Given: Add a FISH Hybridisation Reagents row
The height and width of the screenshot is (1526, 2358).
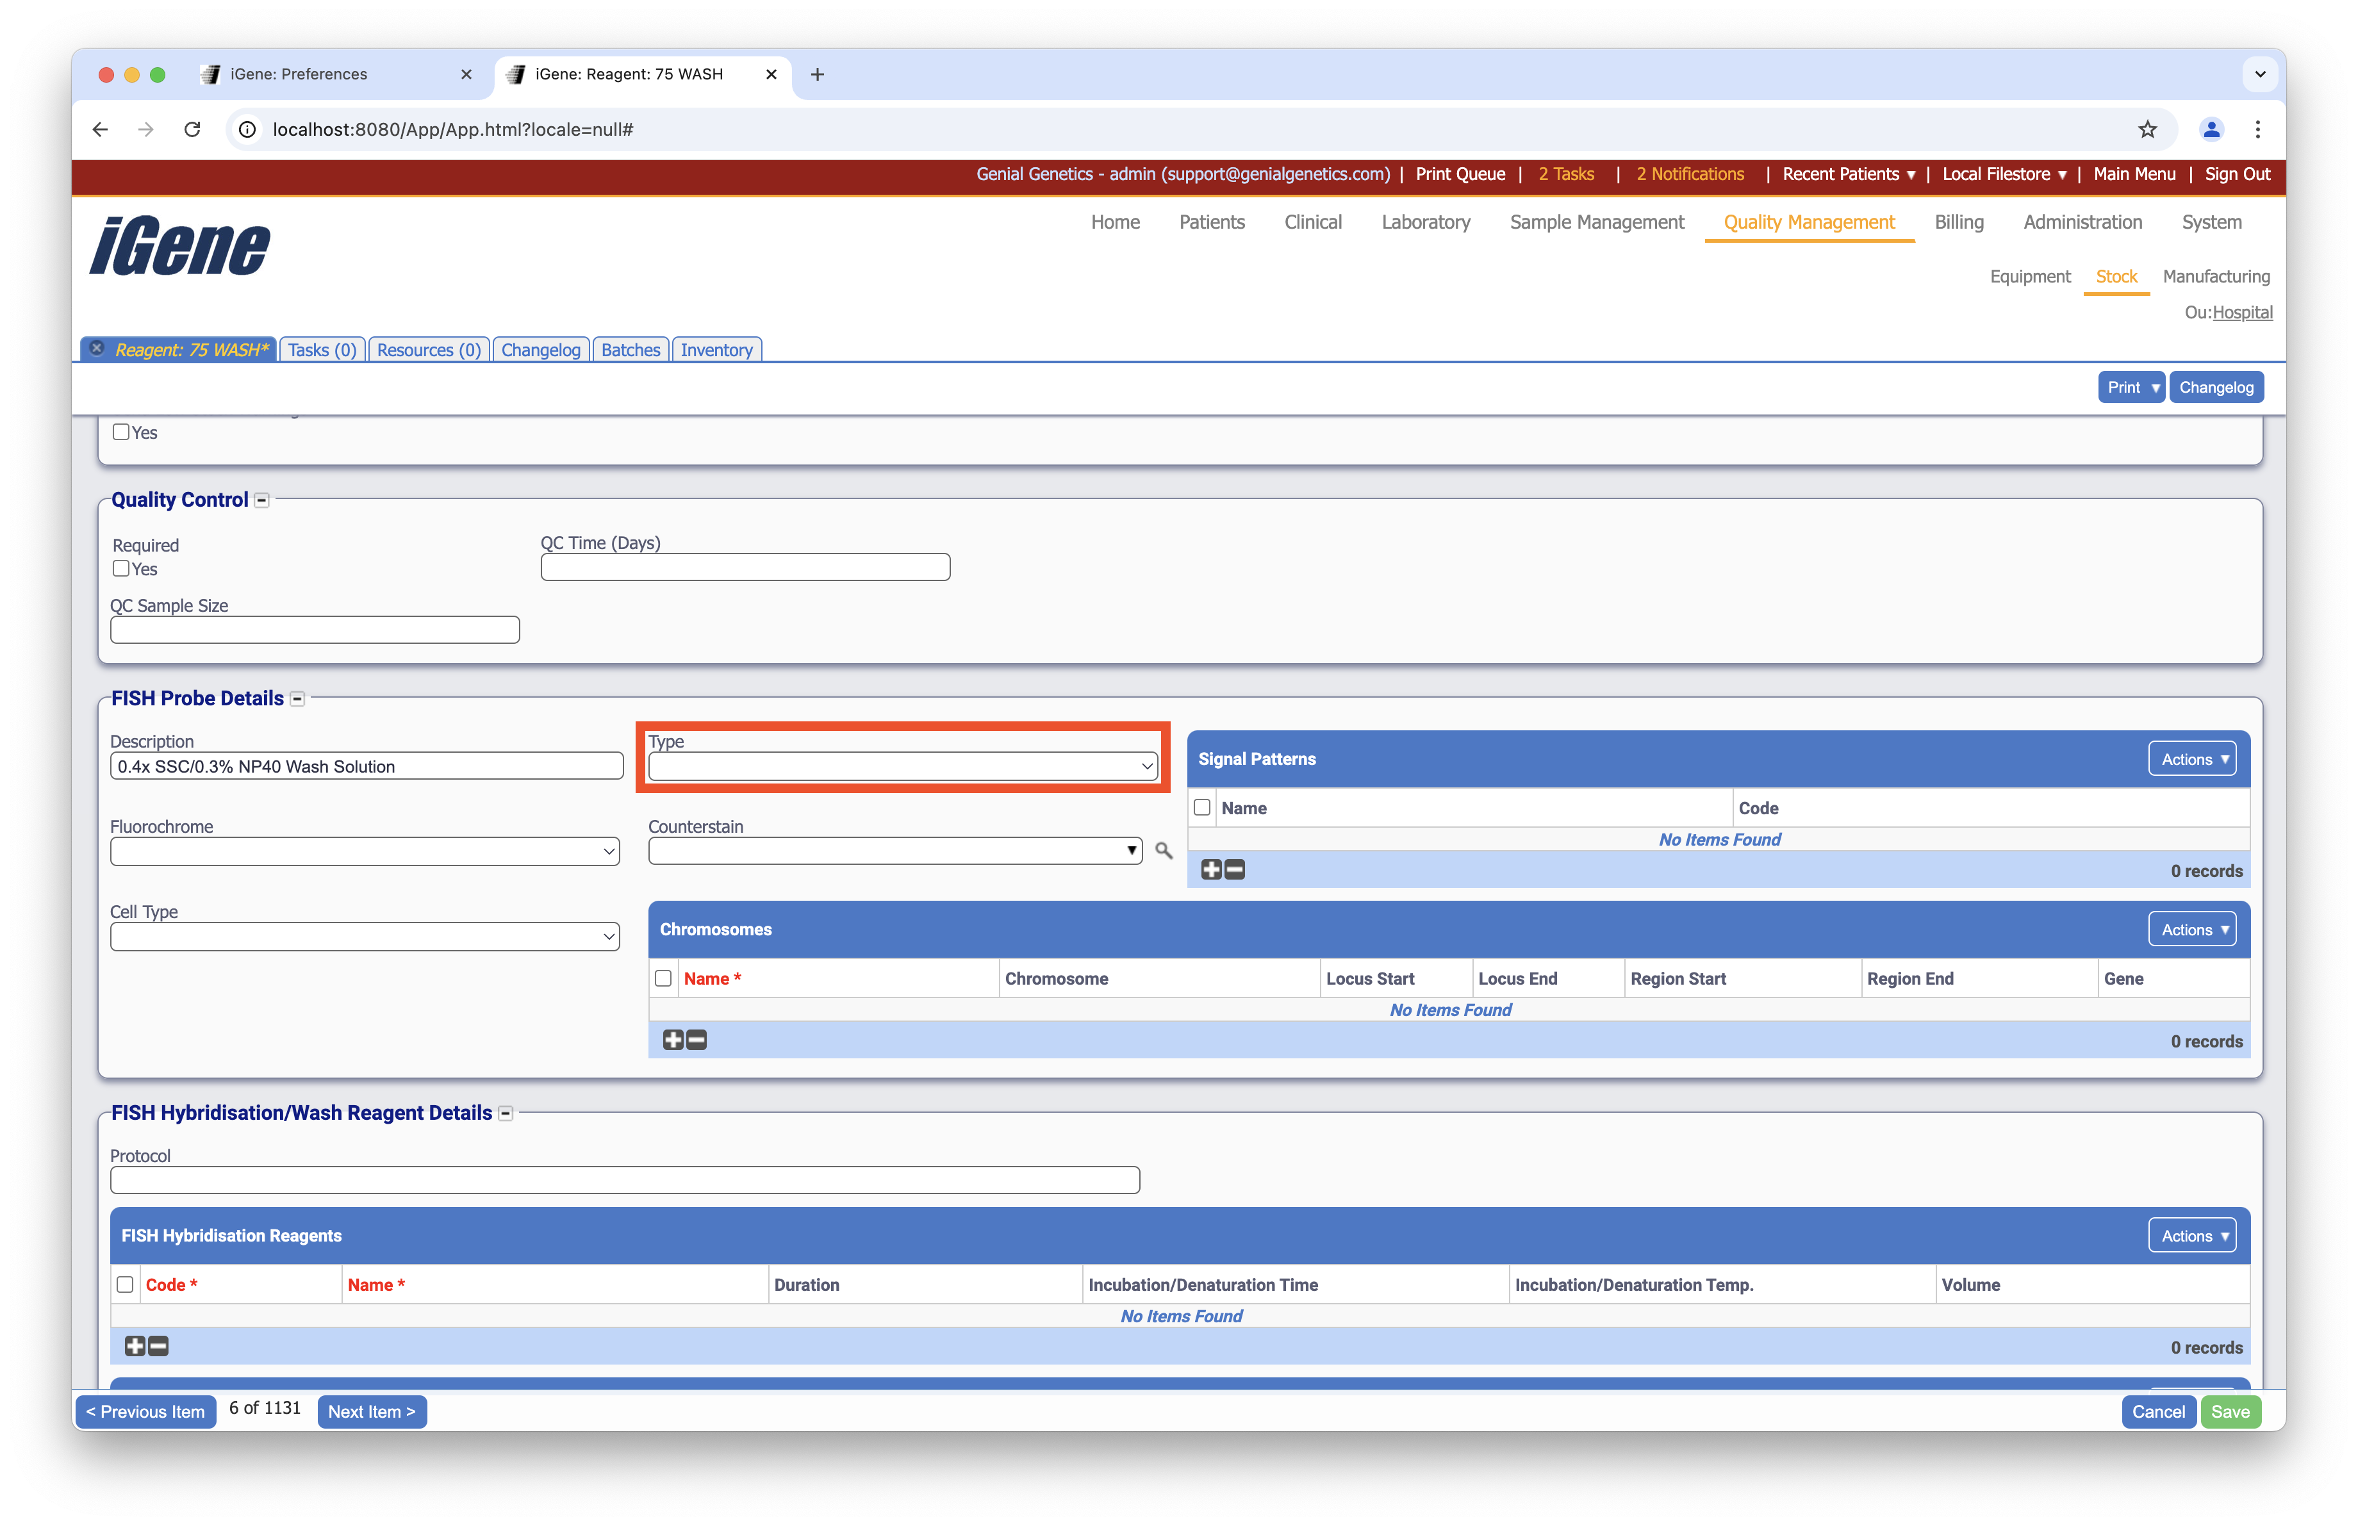Looking at the screenshot, I should pos(135,1346).
